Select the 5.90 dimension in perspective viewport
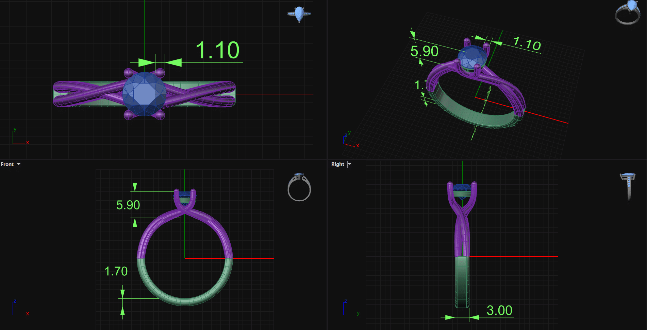The image size is (647, 330). pos(424,51)
